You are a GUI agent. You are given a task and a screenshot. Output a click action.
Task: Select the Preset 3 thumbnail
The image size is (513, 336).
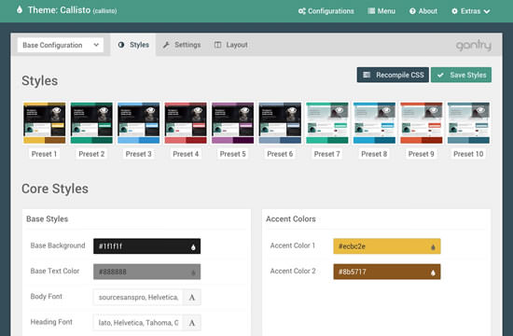[139, 123]
